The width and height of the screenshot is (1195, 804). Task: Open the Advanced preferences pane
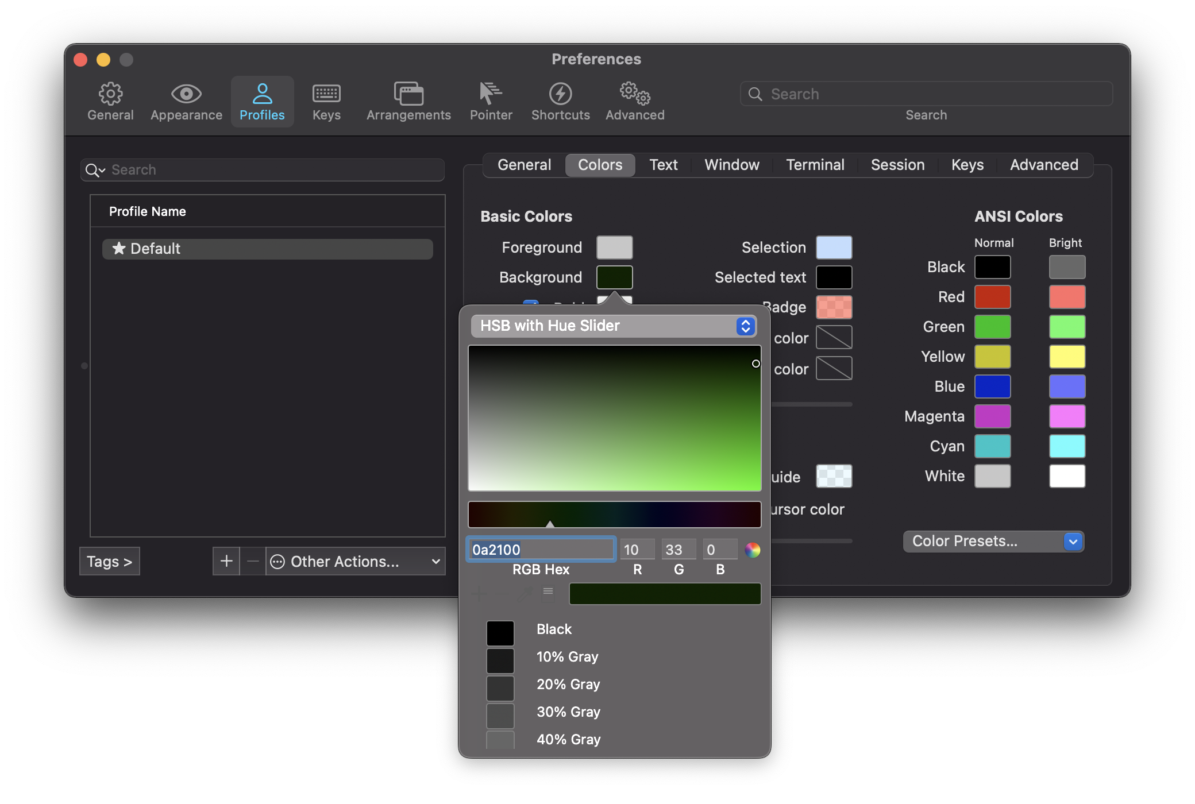[x=635, y=102]
